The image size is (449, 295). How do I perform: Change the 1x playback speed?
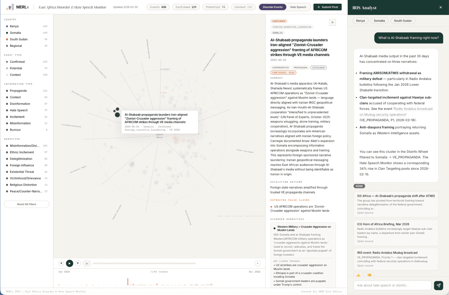pos(87,263)
